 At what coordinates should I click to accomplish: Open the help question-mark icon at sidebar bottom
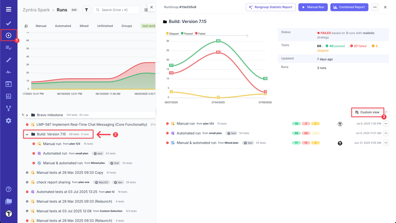[8, 189]
